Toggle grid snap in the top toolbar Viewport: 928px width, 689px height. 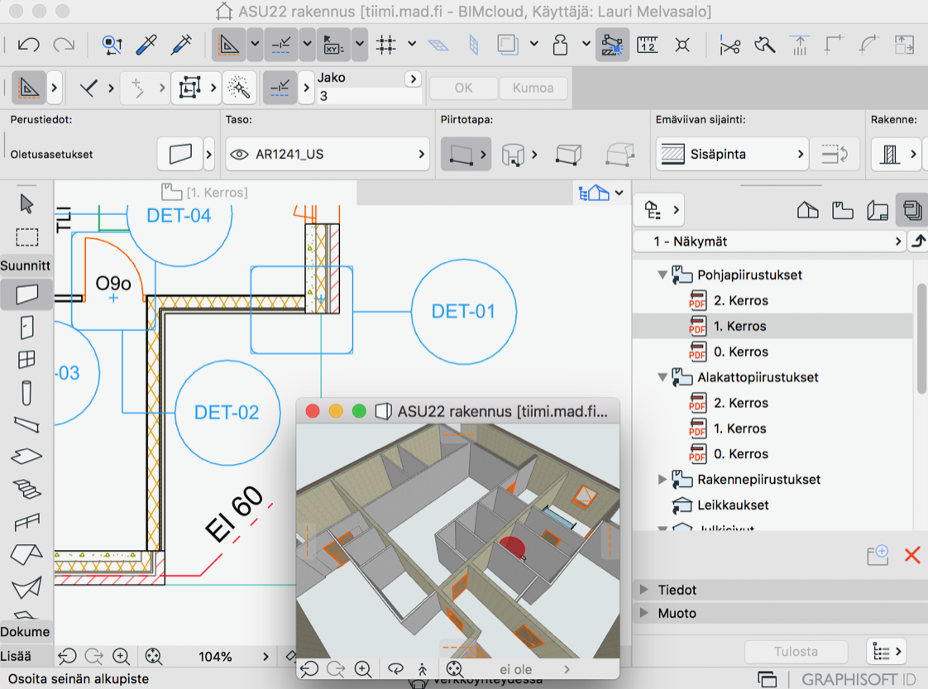click(386, 45)
